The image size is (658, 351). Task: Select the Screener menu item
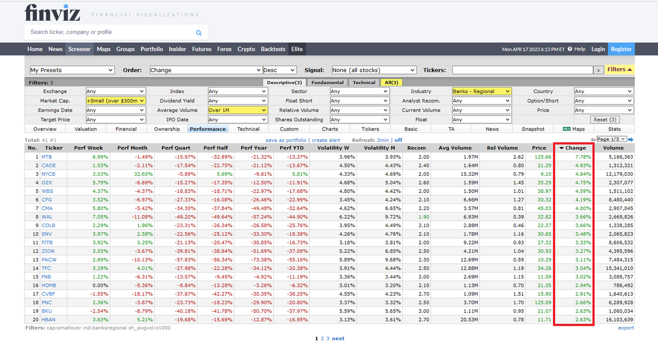coord(79,49)
